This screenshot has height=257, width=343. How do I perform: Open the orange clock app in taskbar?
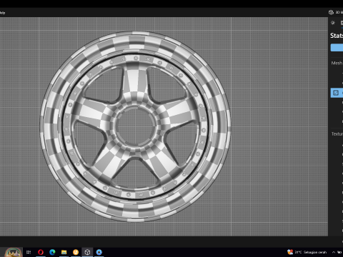[x=76, y=252]
